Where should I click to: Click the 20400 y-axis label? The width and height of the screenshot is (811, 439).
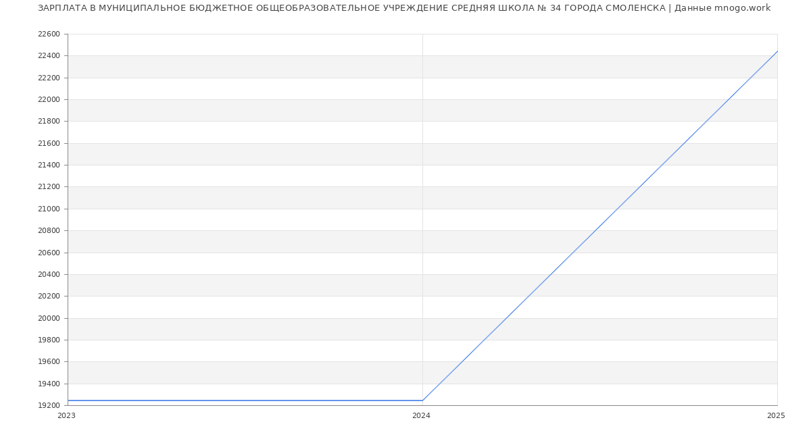coord(49,274)
